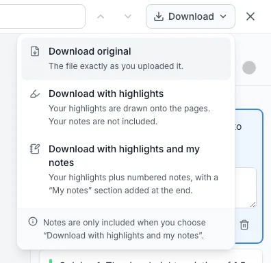Click the note textarea resize handle
271x263 pixels.
coord(253,204)
